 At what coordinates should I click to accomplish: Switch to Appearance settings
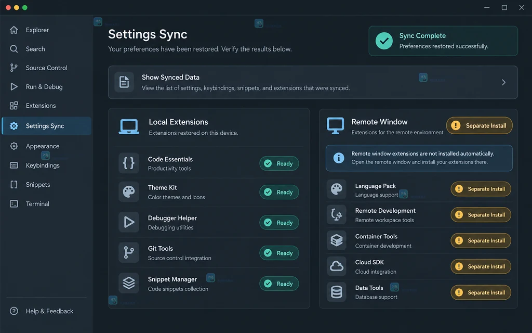(x=46, y=146)
